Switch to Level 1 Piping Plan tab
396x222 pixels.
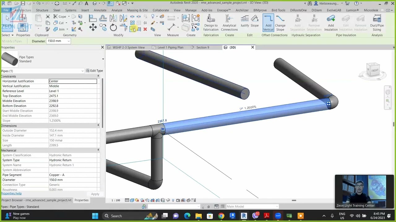coord(170,47)
